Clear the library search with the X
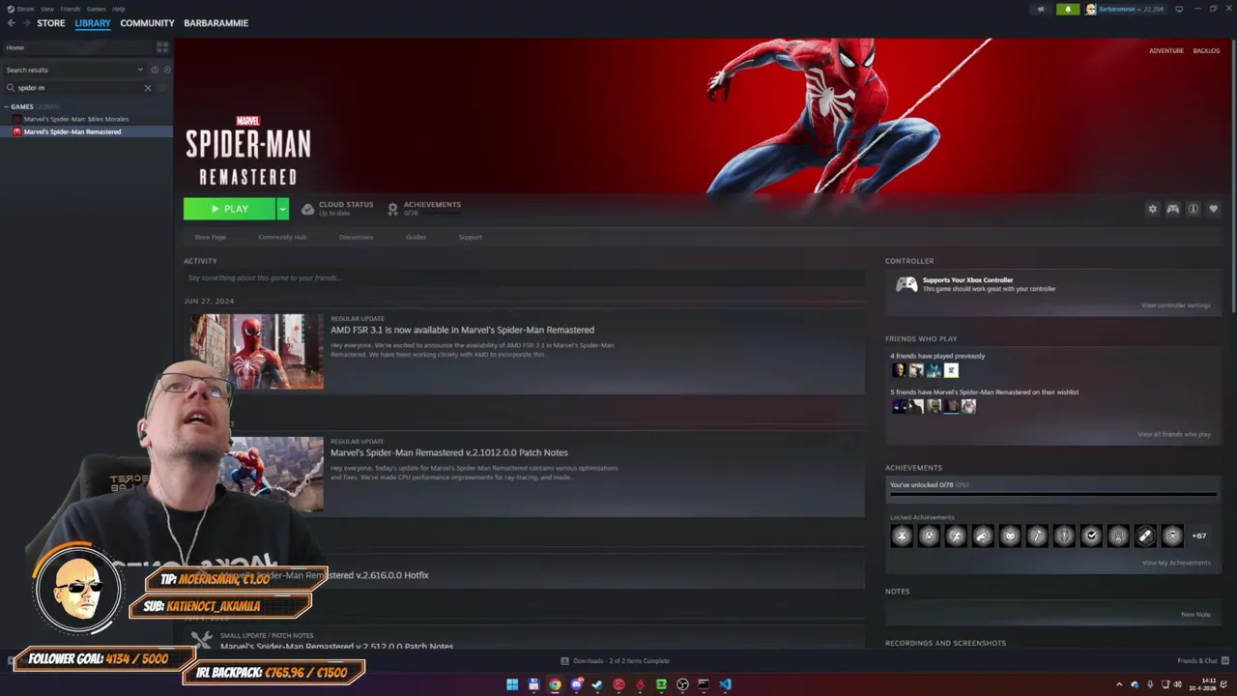The height and width of the screenshot is (696, 1237). [148, 88]
